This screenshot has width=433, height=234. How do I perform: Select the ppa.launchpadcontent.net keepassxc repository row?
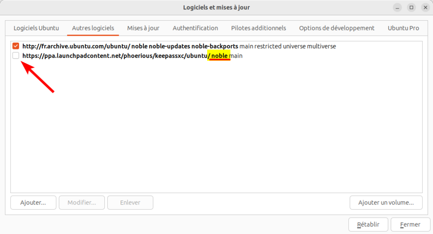click(x=216, y=56)
